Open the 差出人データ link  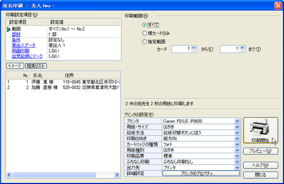pos(24,45)
